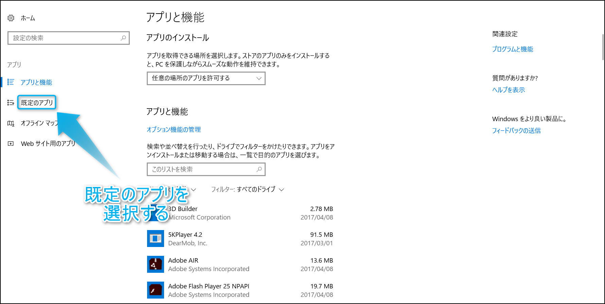Click the Adobe Flash Player app icon
The width and height of the screenshot is (605, 304).
(x=156, y=290)
